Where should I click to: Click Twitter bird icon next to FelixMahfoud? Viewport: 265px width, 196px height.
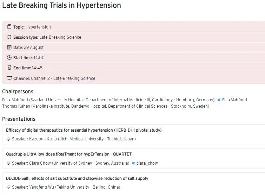pyautogui.click(x=219, y=100)
